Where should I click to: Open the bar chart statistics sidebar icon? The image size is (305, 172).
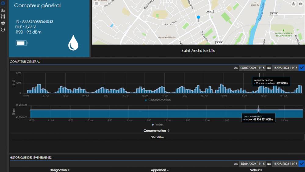tap(3, 10)
